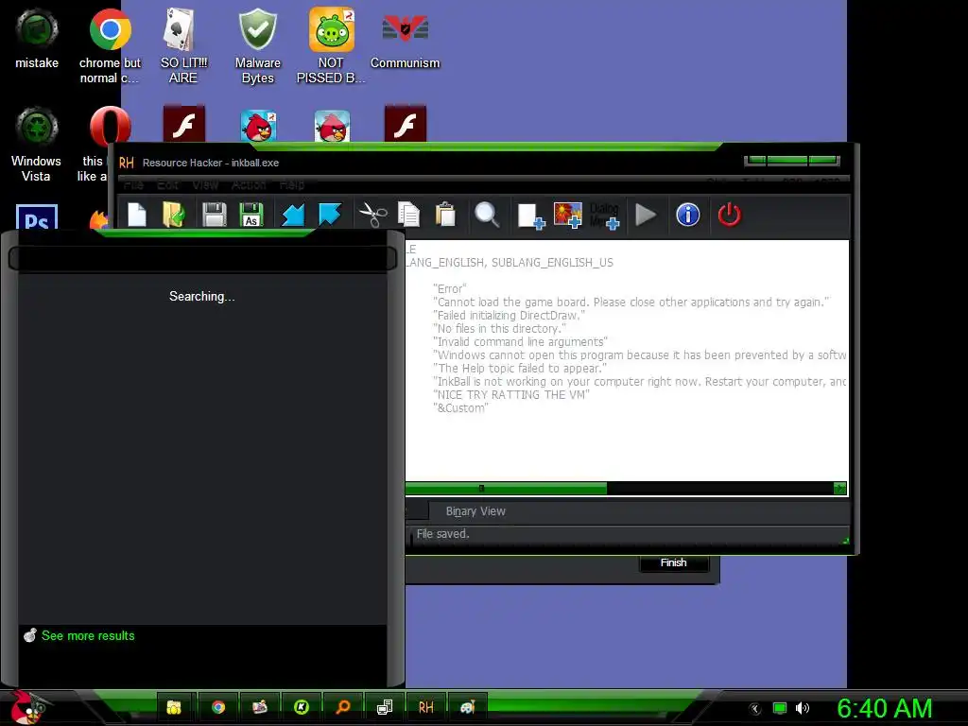Open the "SO LIT!!! AIRE" solitaire icon

183,45
